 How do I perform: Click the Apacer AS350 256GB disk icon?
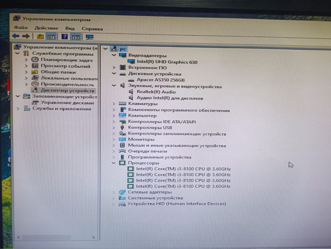click(131, 80)
